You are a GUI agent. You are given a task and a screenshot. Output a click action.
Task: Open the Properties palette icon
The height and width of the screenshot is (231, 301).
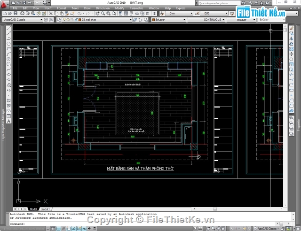click(120, 13)
